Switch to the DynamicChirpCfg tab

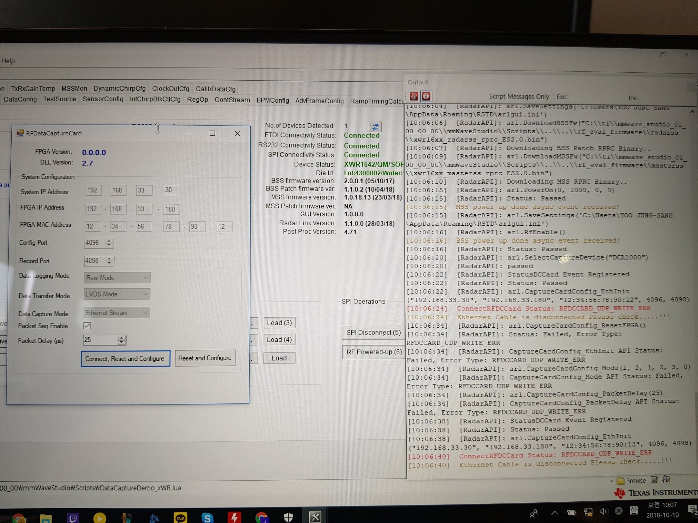pos(119,89)
